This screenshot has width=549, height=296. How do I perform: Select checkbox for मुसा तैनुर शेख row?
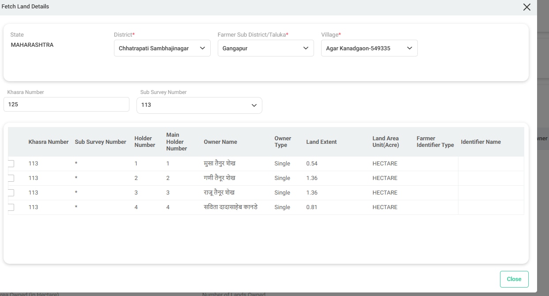coord(11,164)
